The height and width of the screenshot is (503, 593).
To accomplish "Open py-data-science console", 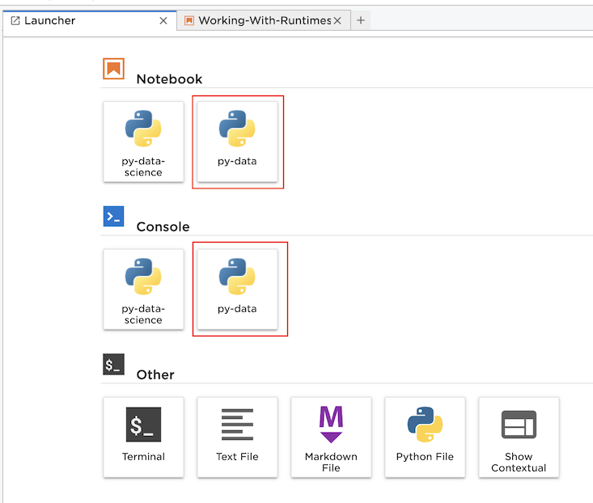I will [x=143, y=289].
